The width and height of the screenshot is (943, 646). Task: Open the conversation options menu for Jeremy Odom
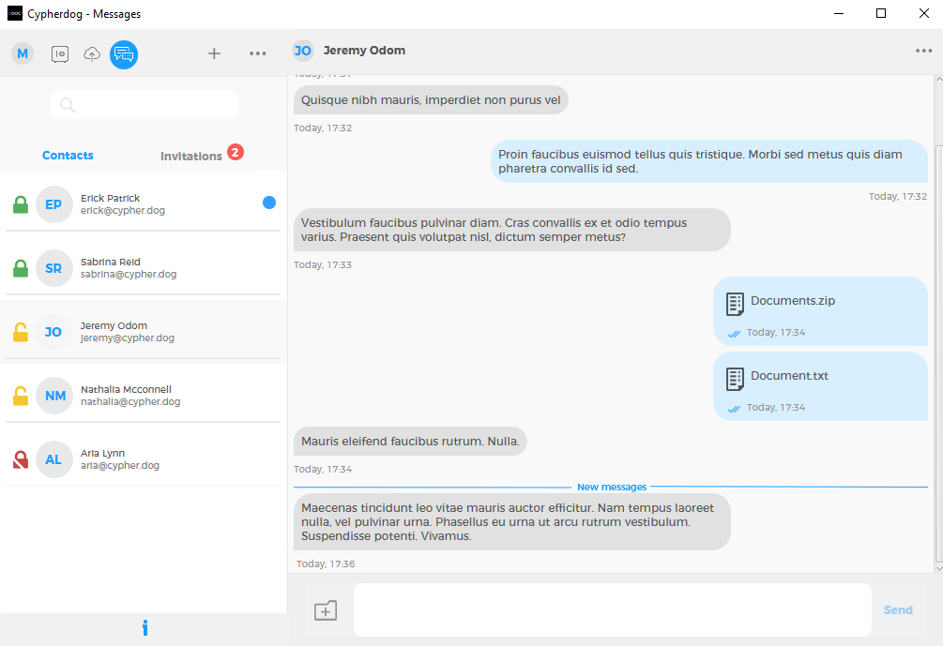click(x=923, y=52)
